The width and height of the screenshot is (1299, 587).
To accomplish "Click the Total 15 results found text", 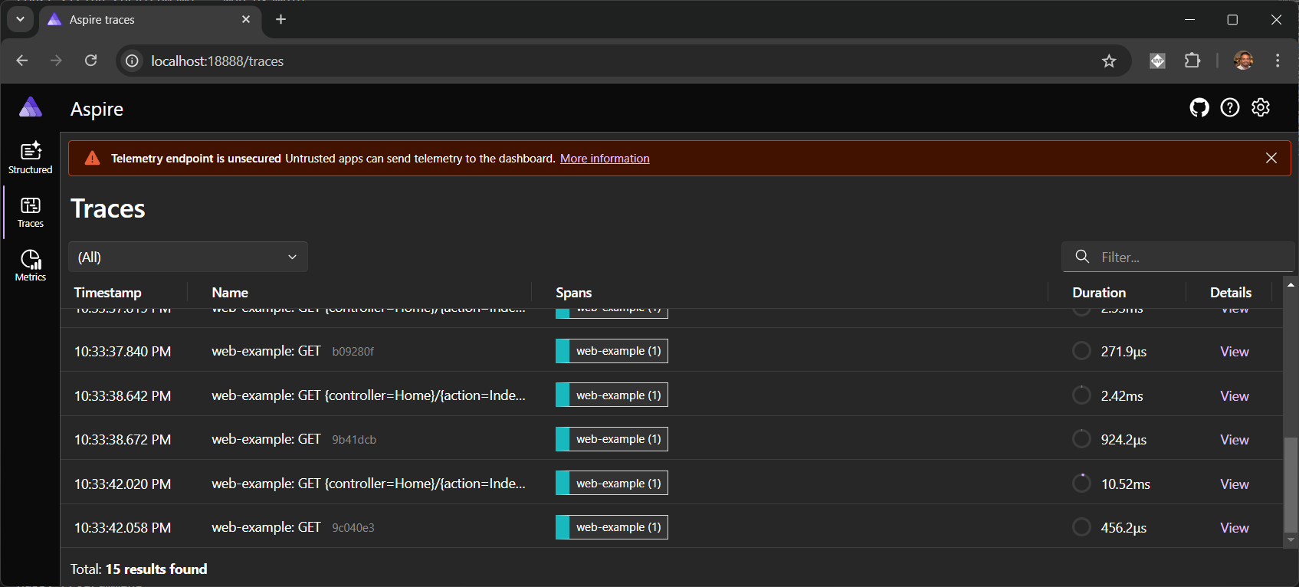I will pos(139,569).
